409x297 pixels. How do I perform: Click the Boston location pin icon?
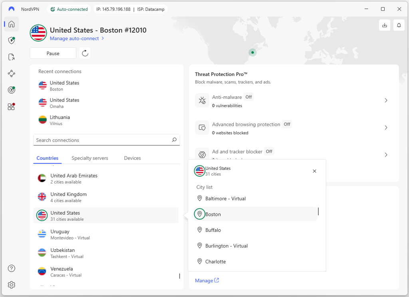pos(200,214)
